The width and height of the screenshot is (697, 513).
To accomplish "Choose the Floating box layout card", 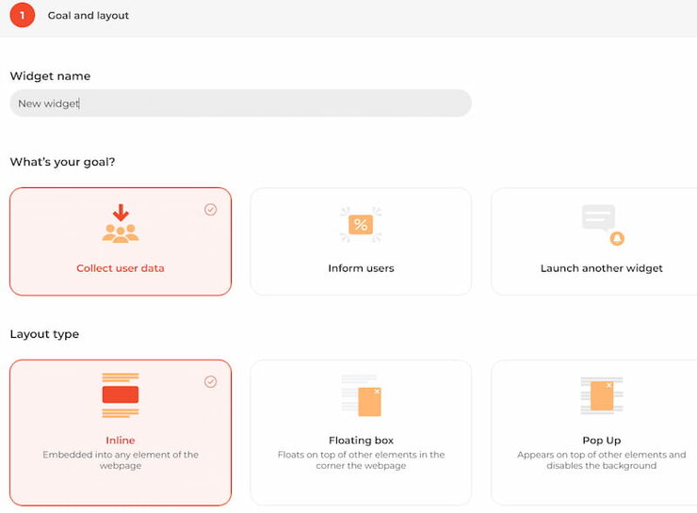I will (x=361, y=433).
